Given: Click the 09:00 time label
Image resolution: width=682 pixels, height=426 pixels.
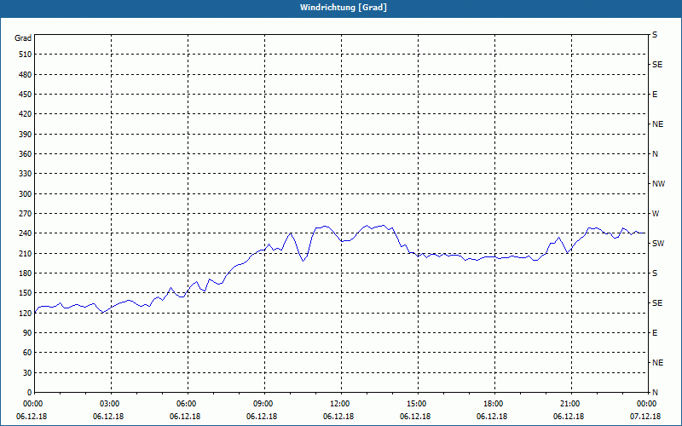Looking at the screenshot, I should [264, 404].
